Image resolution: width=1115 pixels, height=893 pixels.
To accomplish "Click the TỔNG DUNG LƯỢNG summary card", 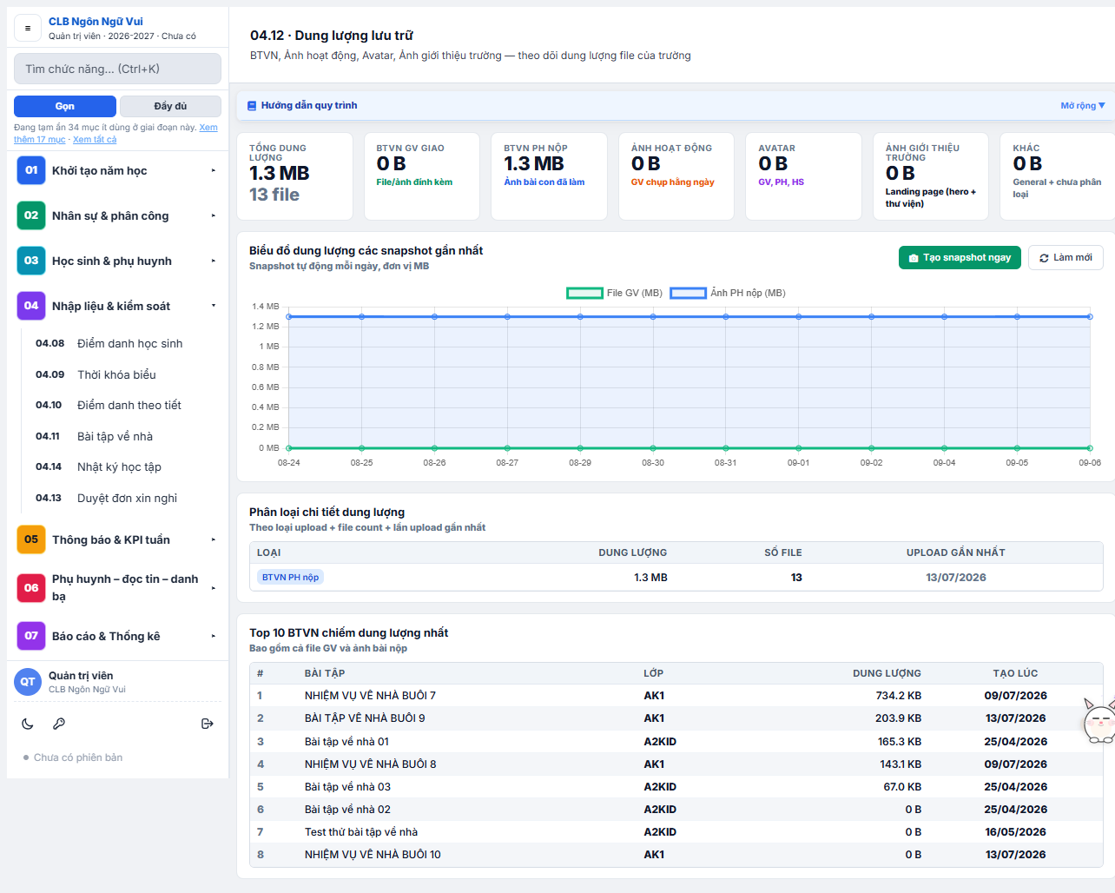I will (294, 176).
